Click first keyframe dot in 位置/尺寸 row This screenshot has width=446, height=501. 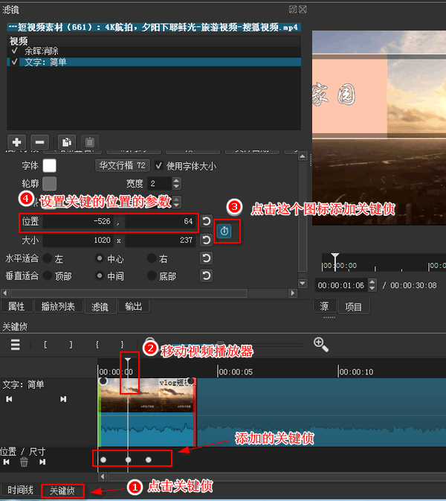point(103,460)
